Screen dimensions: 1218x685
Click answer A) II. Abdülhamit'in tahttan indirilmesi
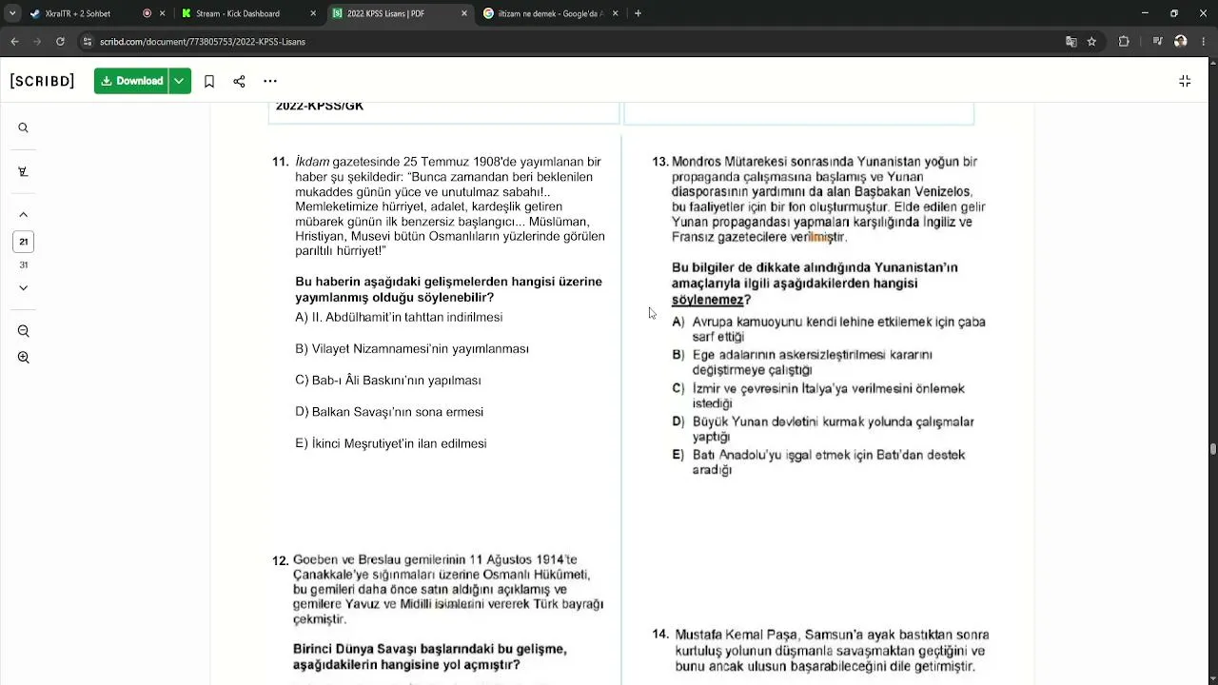[399, 317]
